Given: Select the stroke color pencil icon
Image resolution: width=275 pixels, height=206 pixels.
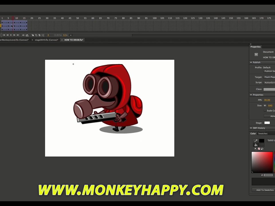Looking at the screenshot, I should [256, 141].
